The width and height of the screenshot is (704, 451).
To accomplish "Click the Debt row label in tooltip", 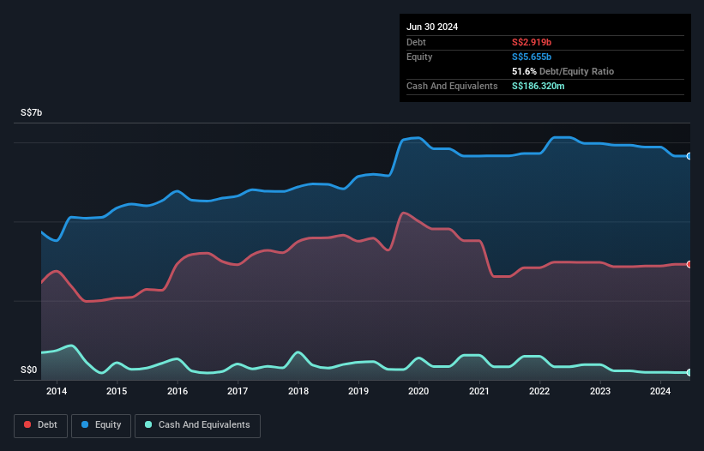I will 416,42.
